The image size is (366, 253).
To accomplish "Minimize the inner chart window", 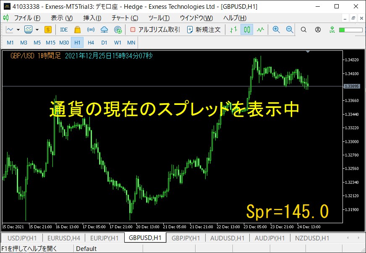I will coord(345,18).
